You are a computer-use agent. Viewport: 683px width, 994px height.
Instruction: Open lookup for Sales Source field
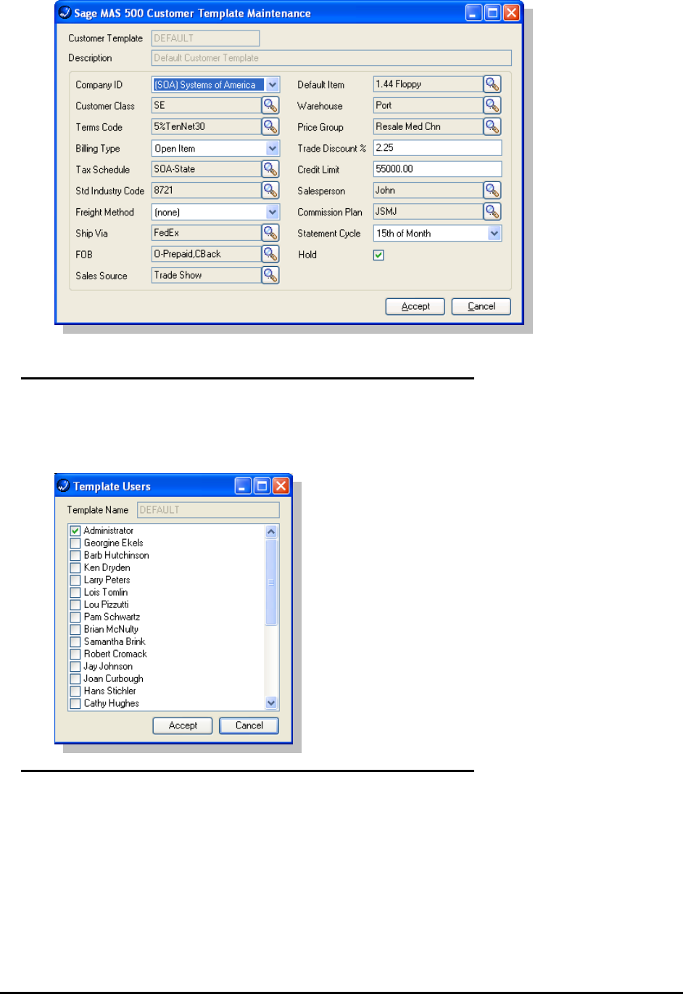(x=270, y=276)
